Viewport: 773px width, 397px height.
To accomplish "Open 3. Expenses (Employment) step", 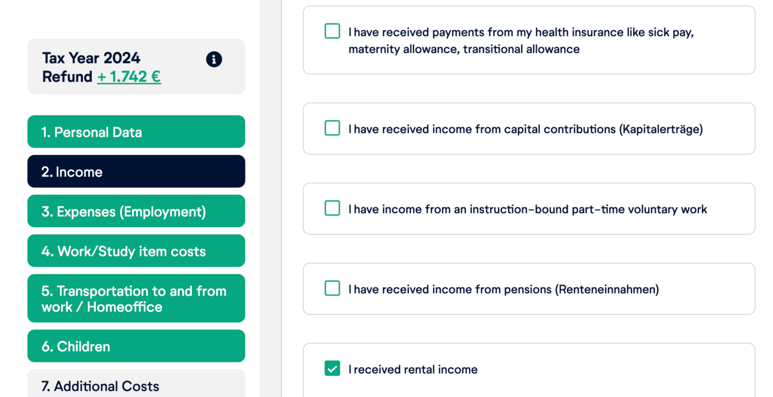I will (136, 212).
